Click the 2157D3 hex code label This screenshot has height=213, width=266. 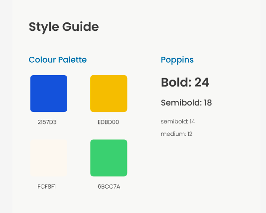click(x=47, y=122)
